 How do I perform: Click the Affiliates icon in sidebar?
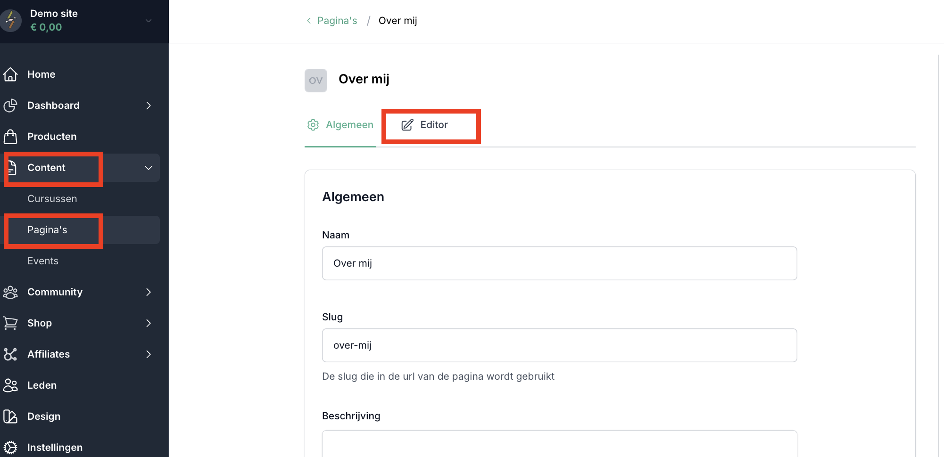coord(10,354)
